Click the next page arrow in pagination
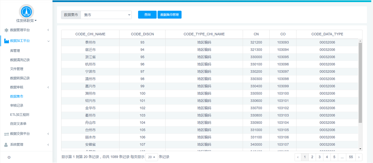The height and width of the screenshot is (163, 373). coord(359,157)
